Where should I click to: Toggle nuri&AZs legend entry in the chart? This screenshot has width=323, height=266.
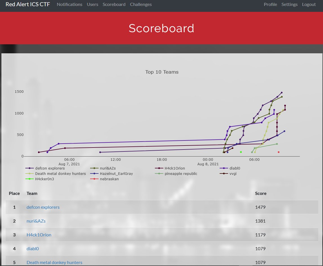tap(103, 168)
